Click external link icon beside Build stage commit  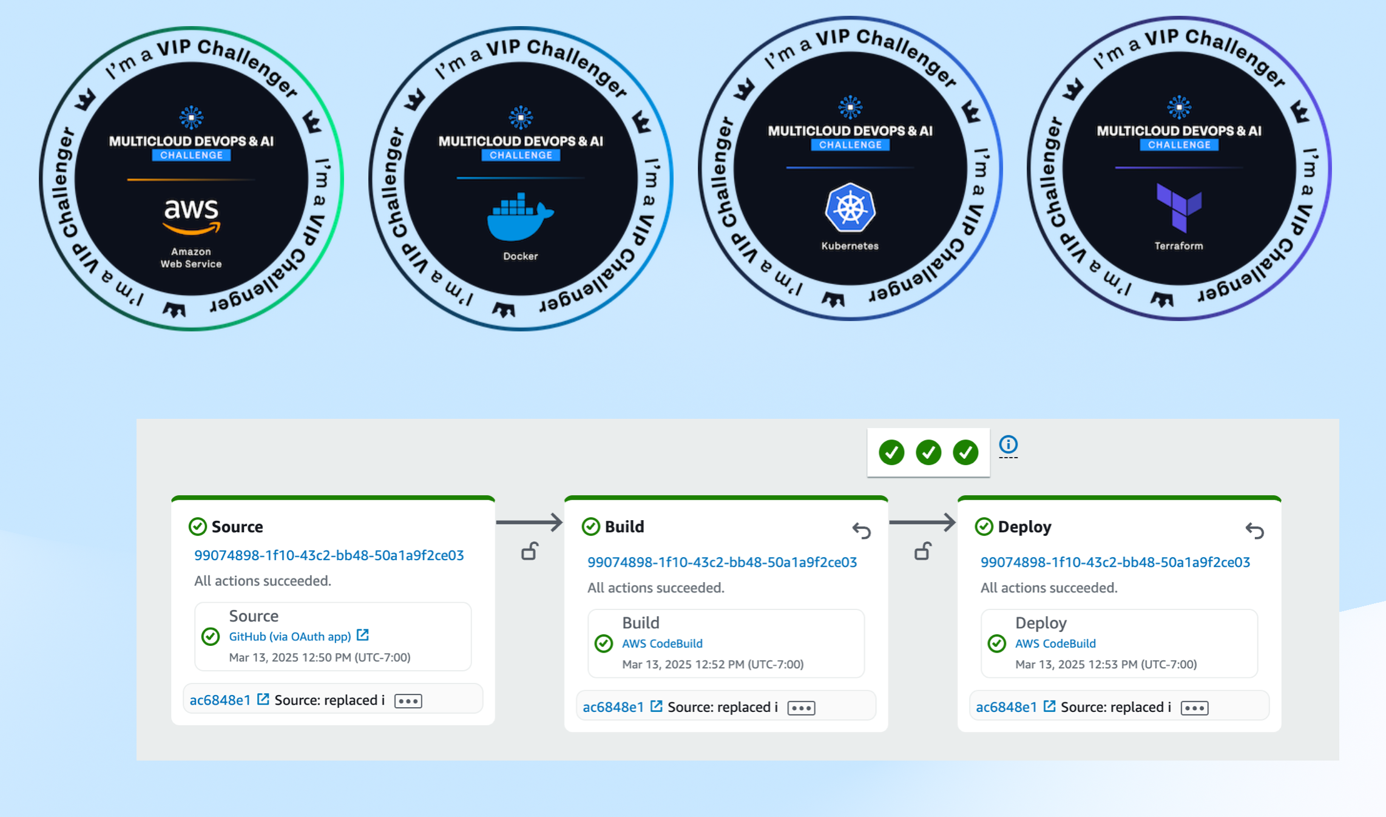coord(657,707)
